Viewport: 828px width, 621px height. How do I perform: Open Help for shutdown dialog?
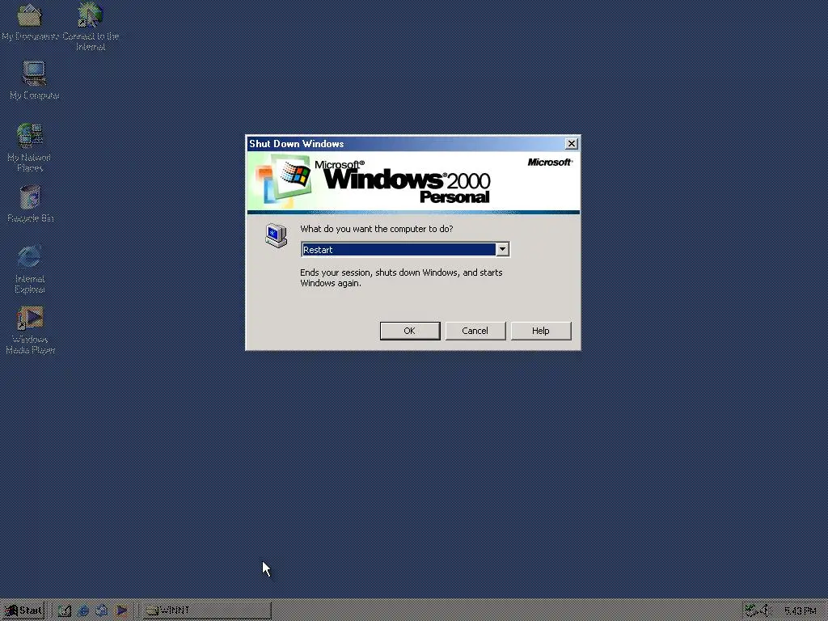tap(541, 331)
